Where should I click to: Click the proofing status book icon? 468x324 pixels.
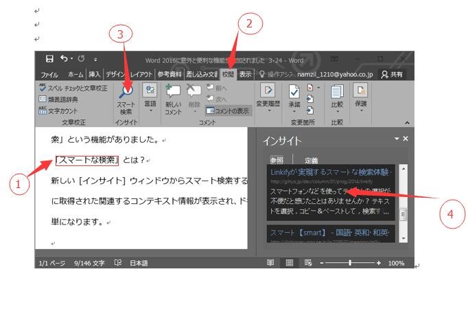[x=118, y=263]
